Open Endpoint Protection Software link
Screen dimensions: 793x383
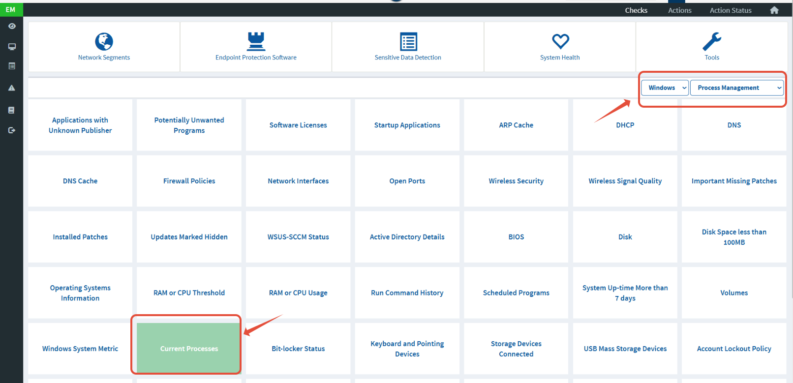pos(256,58)
